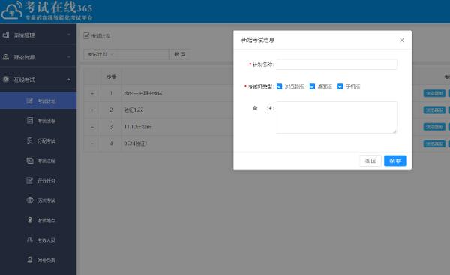Click the blue action button in row 4

coord(434,144)
